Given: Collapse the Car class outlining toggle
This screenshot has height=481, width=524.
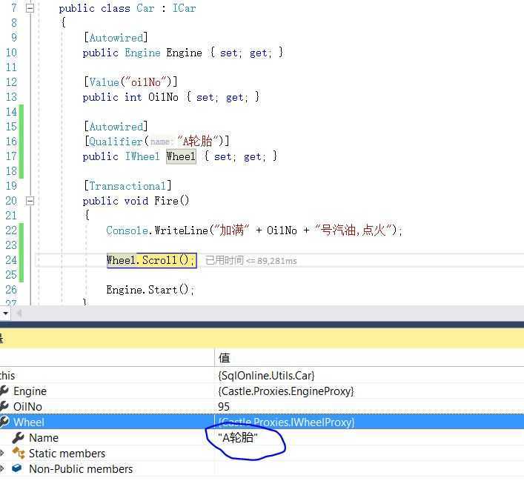Looking at the screenshot, I should [30, 7].
